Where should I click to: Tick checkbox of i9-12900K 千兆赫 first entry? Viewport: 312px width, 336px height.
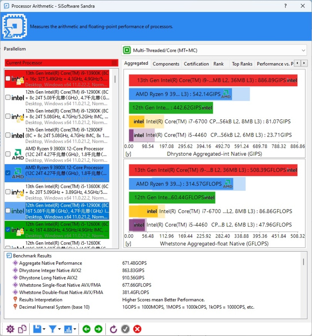[8, 97]
